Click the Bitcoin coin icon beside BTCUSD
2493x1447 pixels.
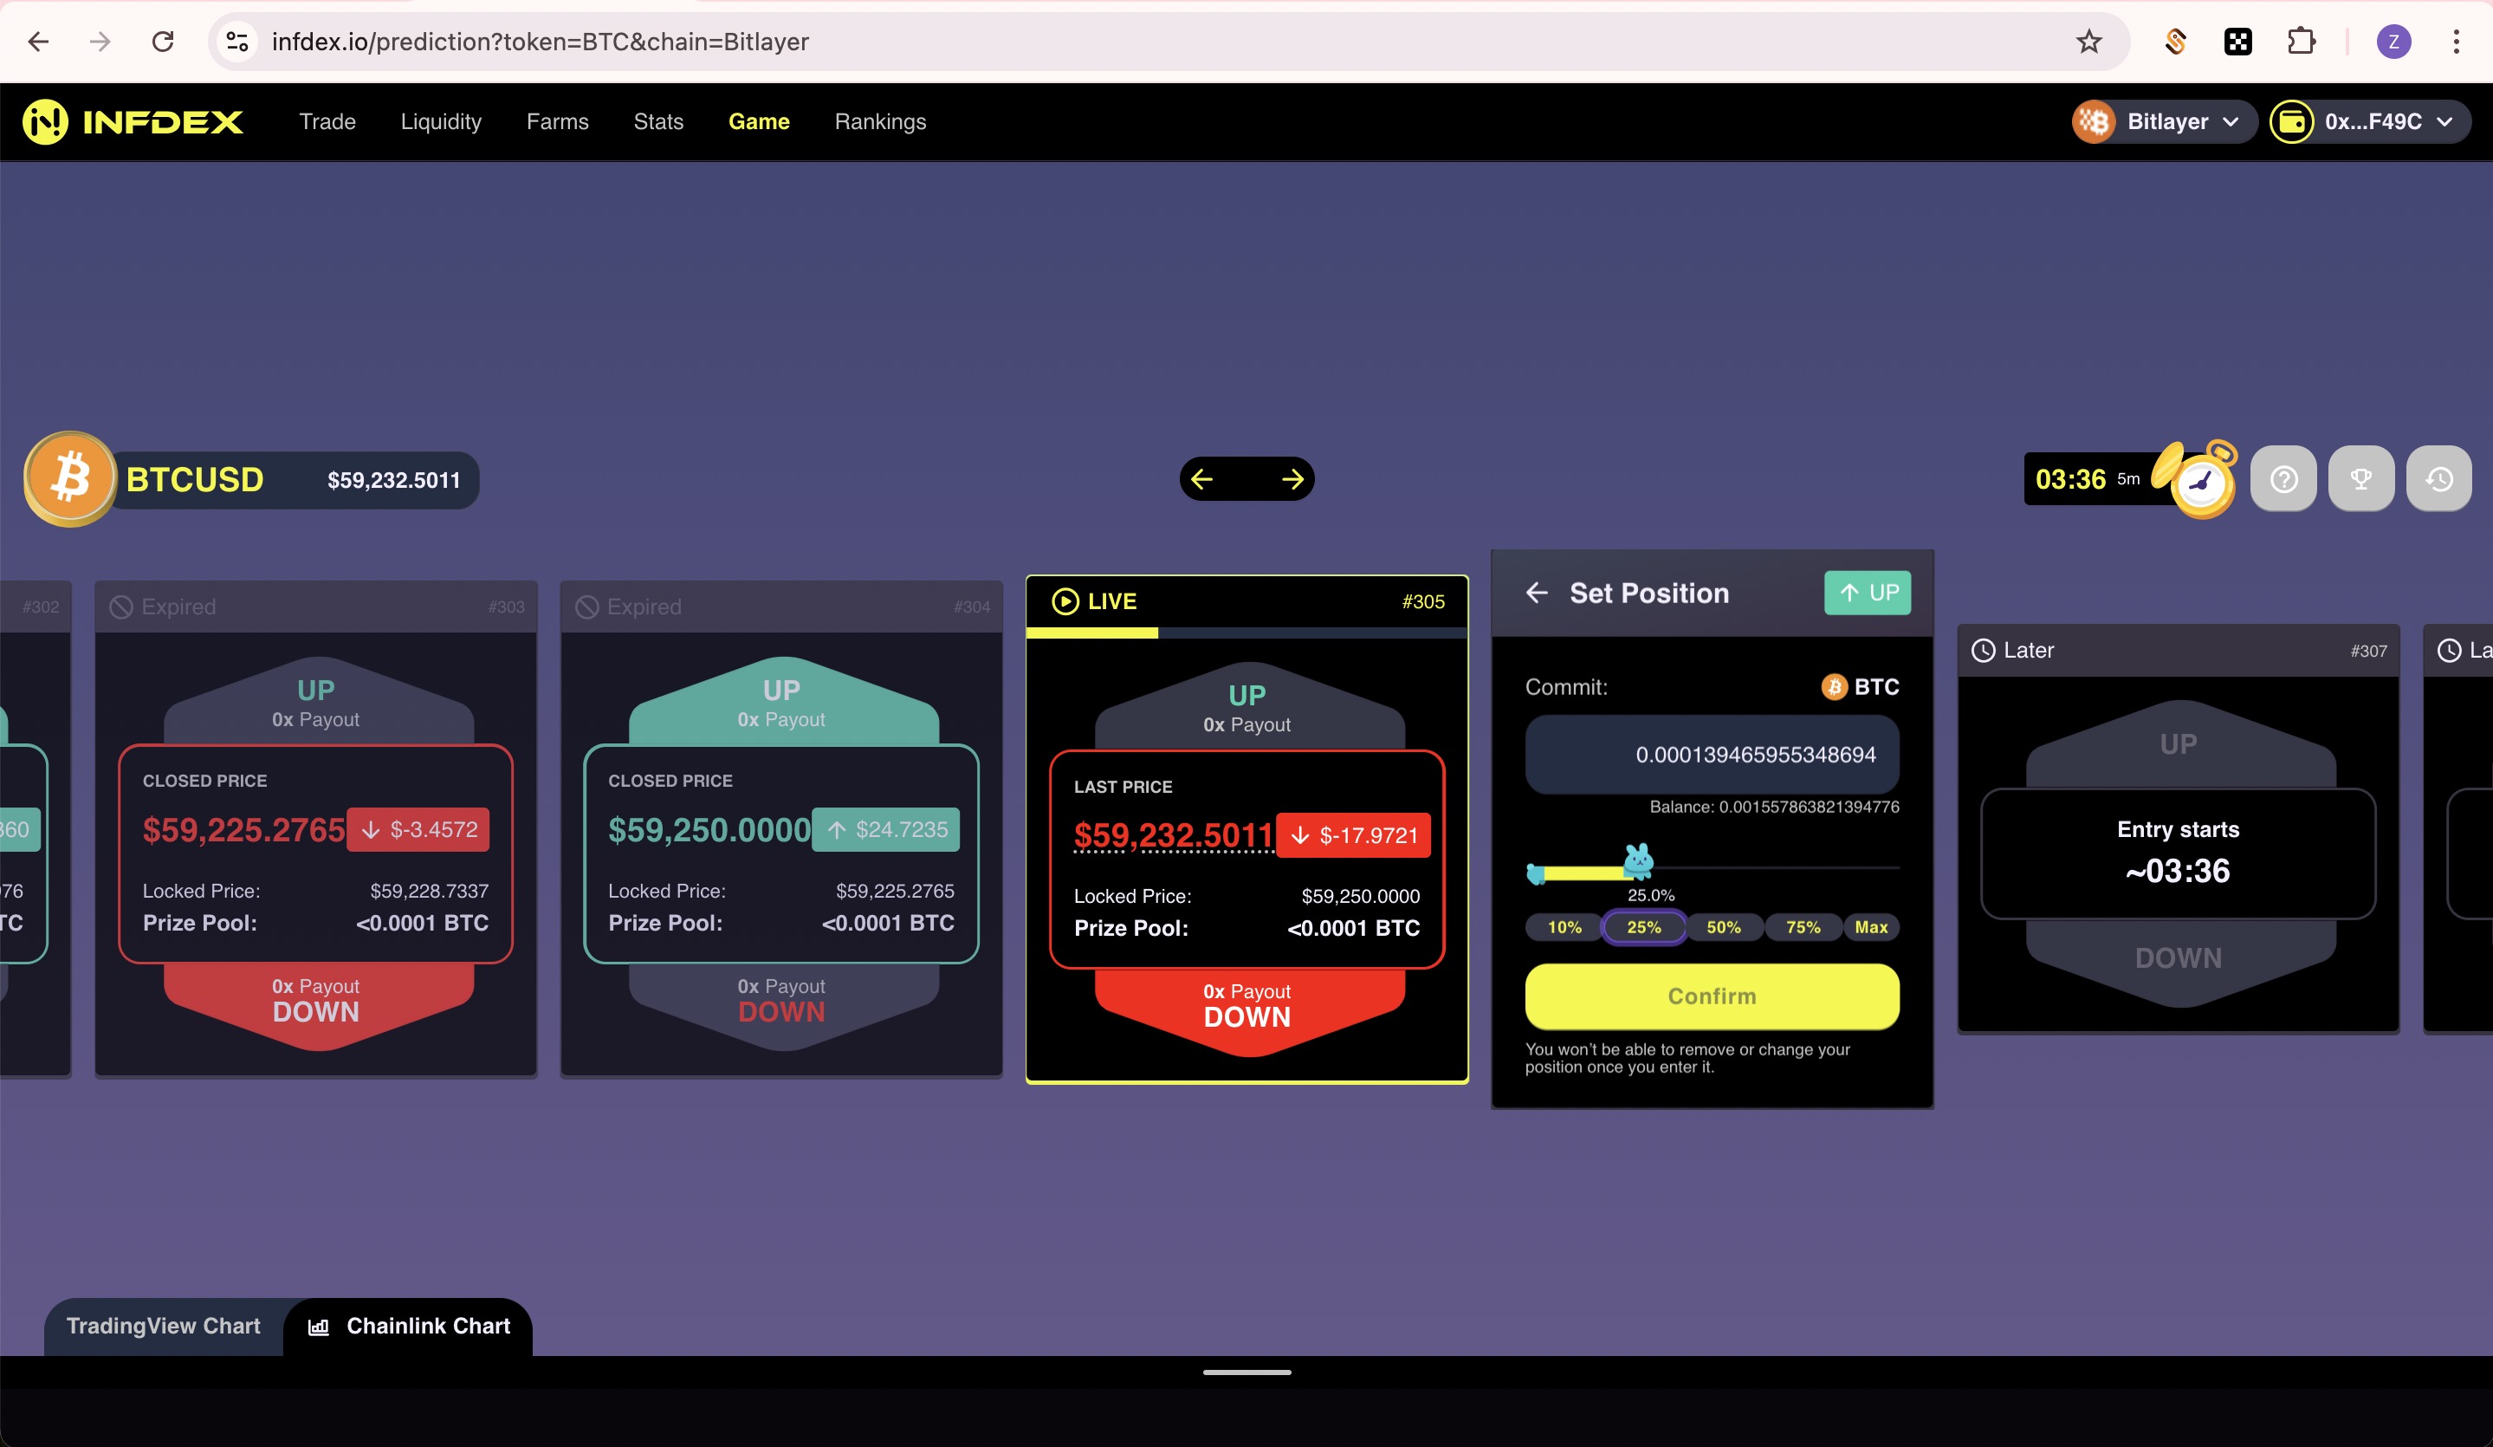click(70, 479)
